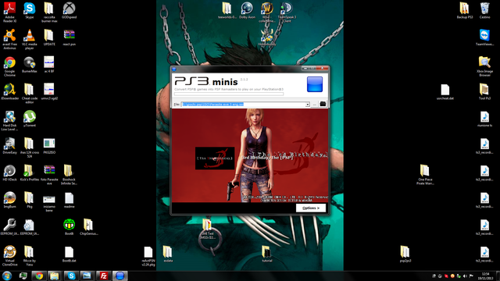Click the 3rd Birthday game cover thumbnail
This screenshot has height=281, width=500.
[215, 158]
